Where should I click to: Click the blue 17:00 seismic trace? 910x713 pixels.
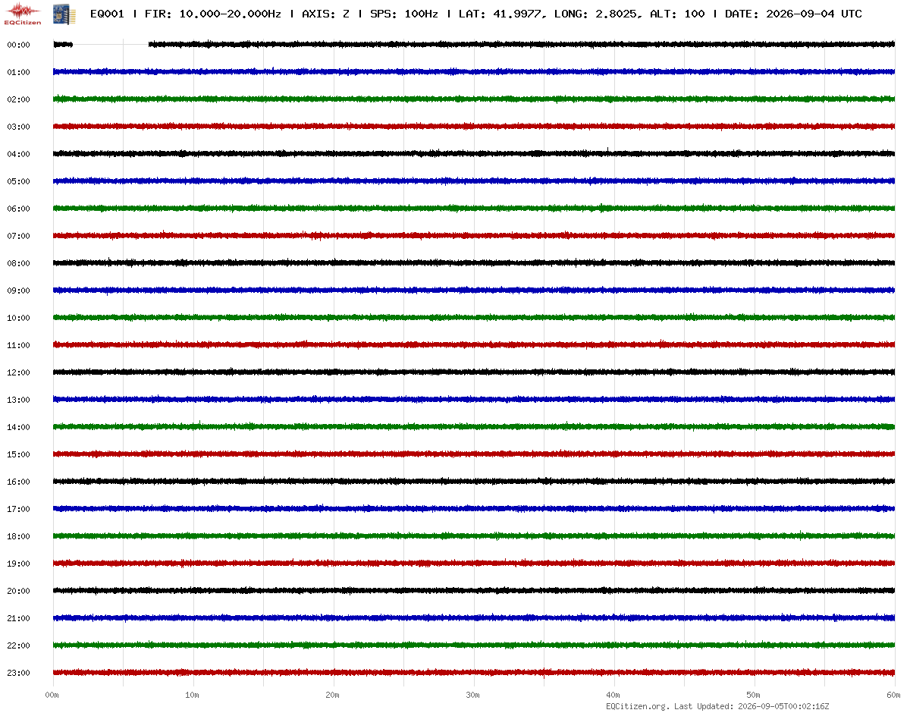pos(474,508)
